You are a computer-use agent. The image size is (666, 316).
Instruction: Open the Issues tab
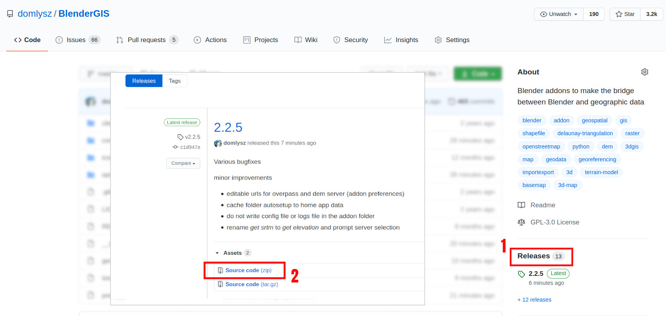pos(78,40)
